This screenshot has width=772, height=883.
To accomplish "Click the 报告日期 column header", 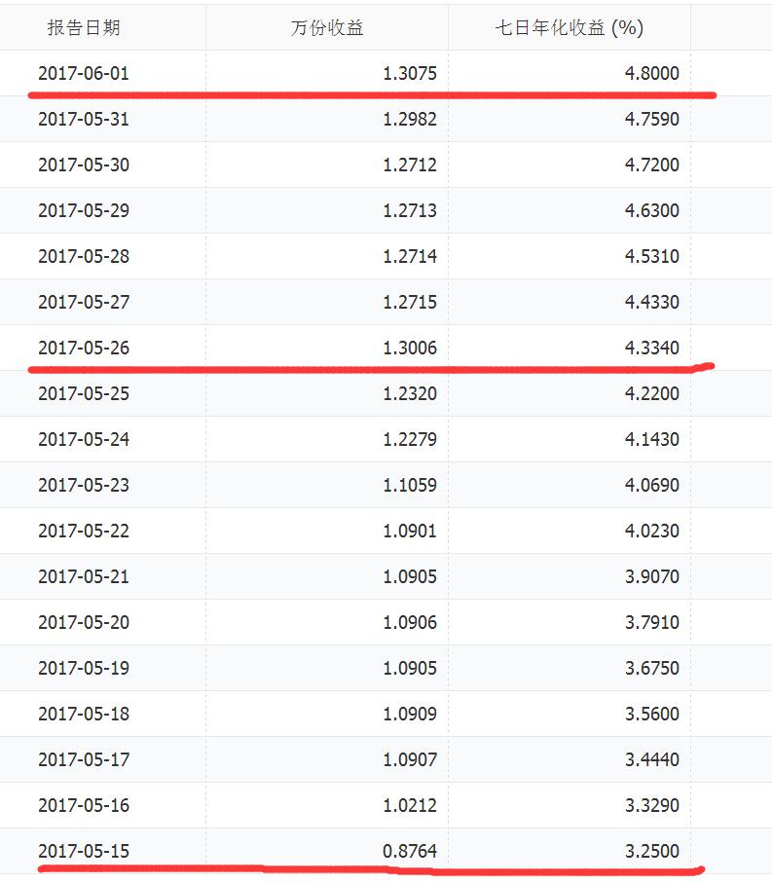I will 84,27.
